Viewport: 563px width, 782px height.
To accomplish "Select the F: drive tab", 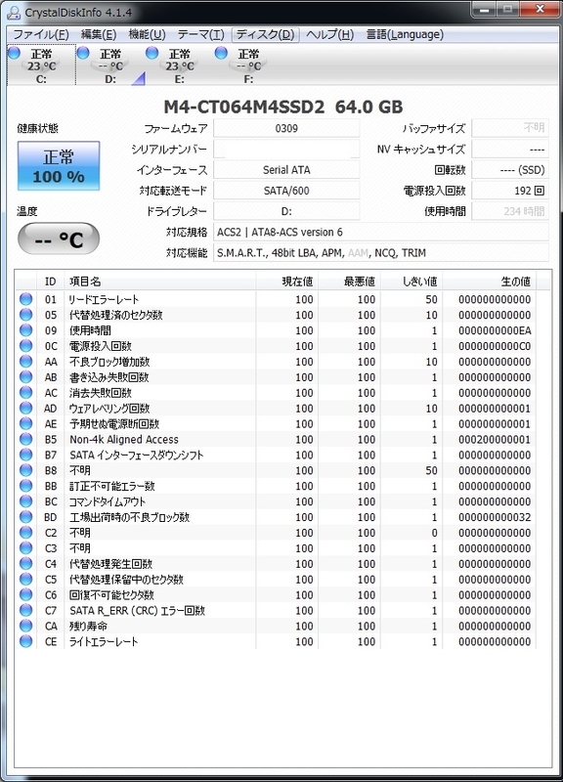I will point(248,65).
